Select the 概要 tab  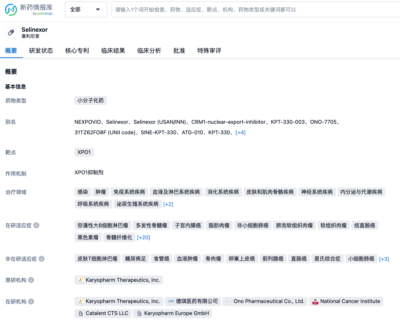tap(11, 51)
